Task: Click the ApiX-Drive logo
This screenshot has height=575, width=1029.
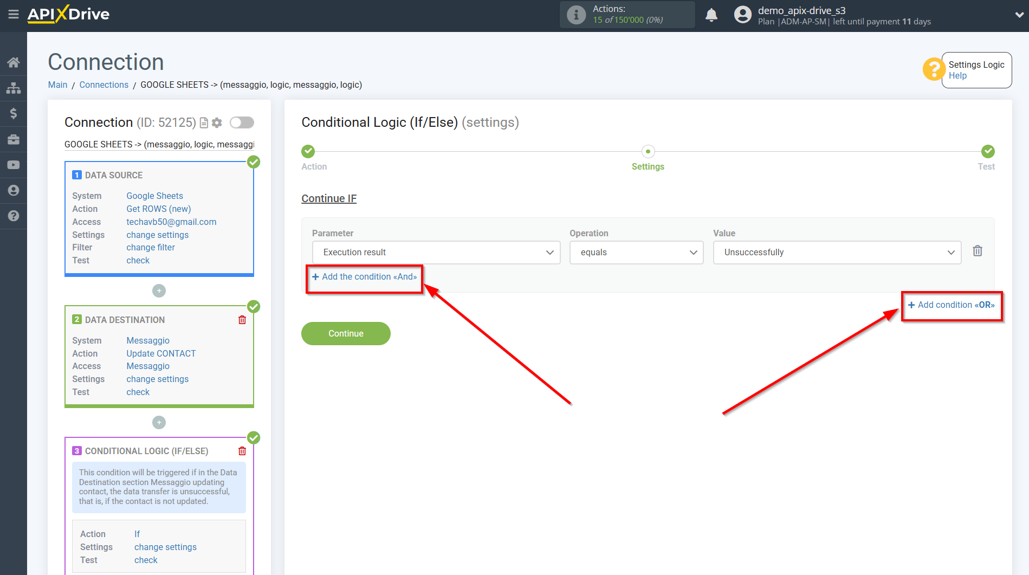Action: click(68, 15)
